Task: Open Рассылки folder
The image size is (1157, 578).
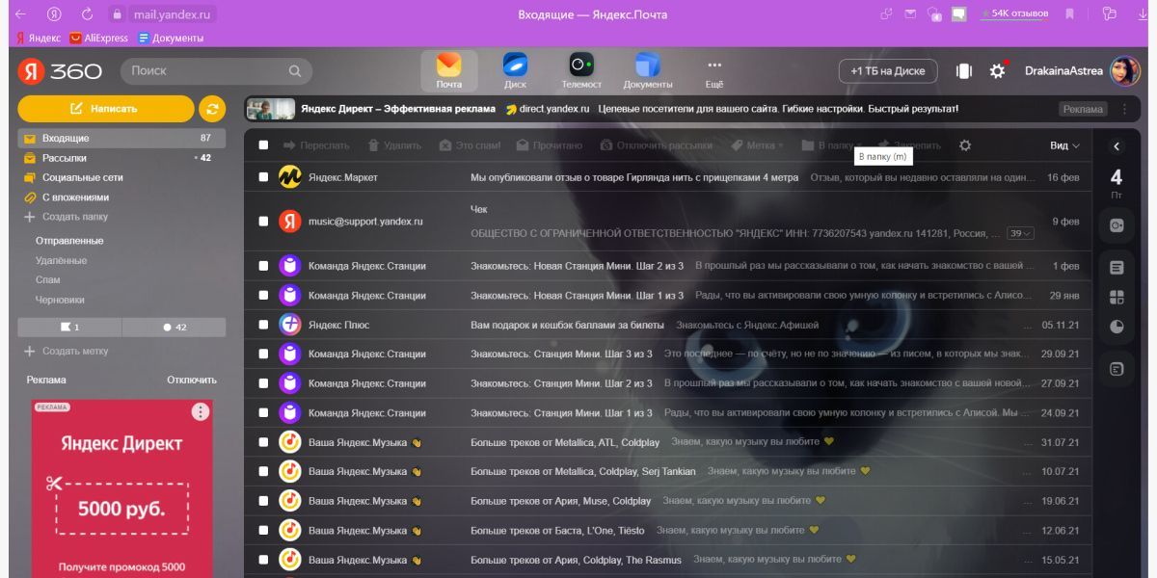Action: (121, 158)
